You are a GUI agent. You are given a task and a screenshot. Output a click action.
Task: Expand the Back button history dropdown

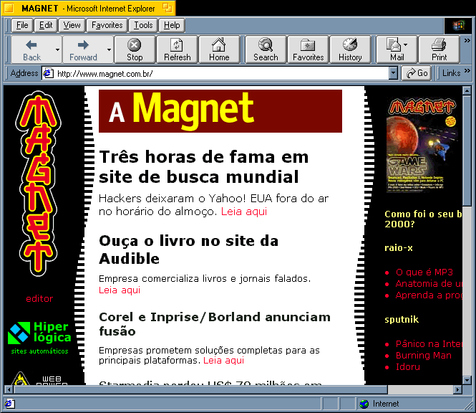tap(57, 50)
